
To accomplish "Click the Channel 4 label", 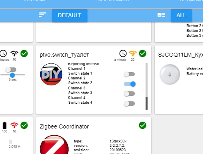I will [77, 98].
